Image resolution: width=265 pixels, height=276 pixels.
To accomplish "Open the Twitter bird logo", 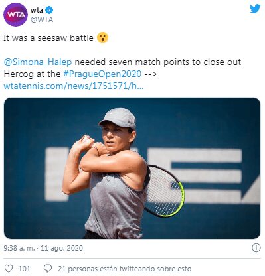I will pos(255,9).
